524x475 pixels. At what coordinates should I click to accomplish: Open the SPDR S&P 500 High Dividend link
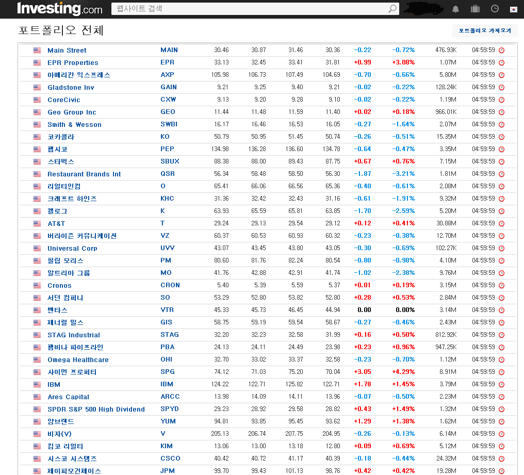tap(96, 409)
